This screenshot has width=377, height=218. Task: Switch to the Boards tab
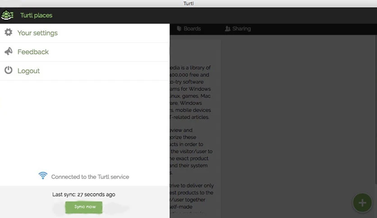click(189, 28)
